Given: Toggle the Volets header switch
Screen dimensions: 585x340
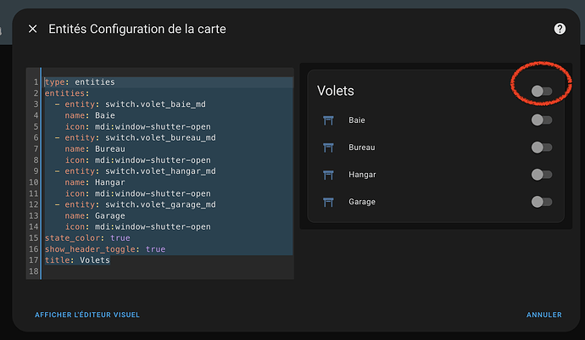Looking at the screenshot, I should point(542,91).
